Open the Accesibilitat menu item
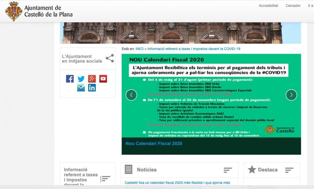The image size is (314, 189). [x=268, y=6]
